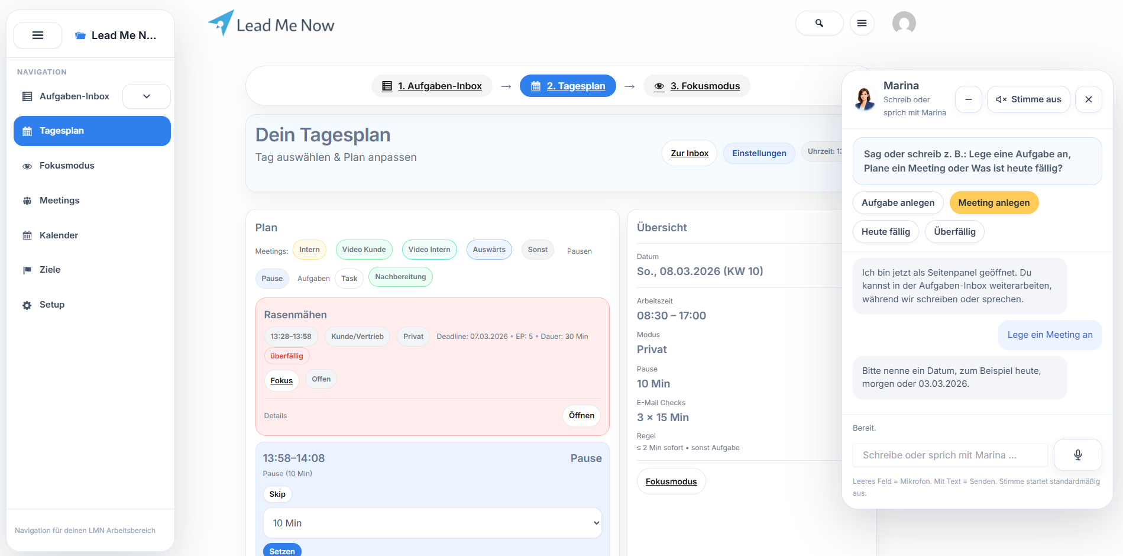Toggle the Intern meeting filter
The image size is (1123, 556).
(x=309, y=250)
